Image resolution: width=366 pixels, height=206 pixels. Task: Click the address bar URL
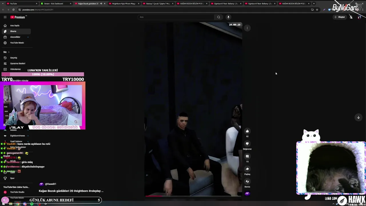pyautogui.click(x=38, y=9)
